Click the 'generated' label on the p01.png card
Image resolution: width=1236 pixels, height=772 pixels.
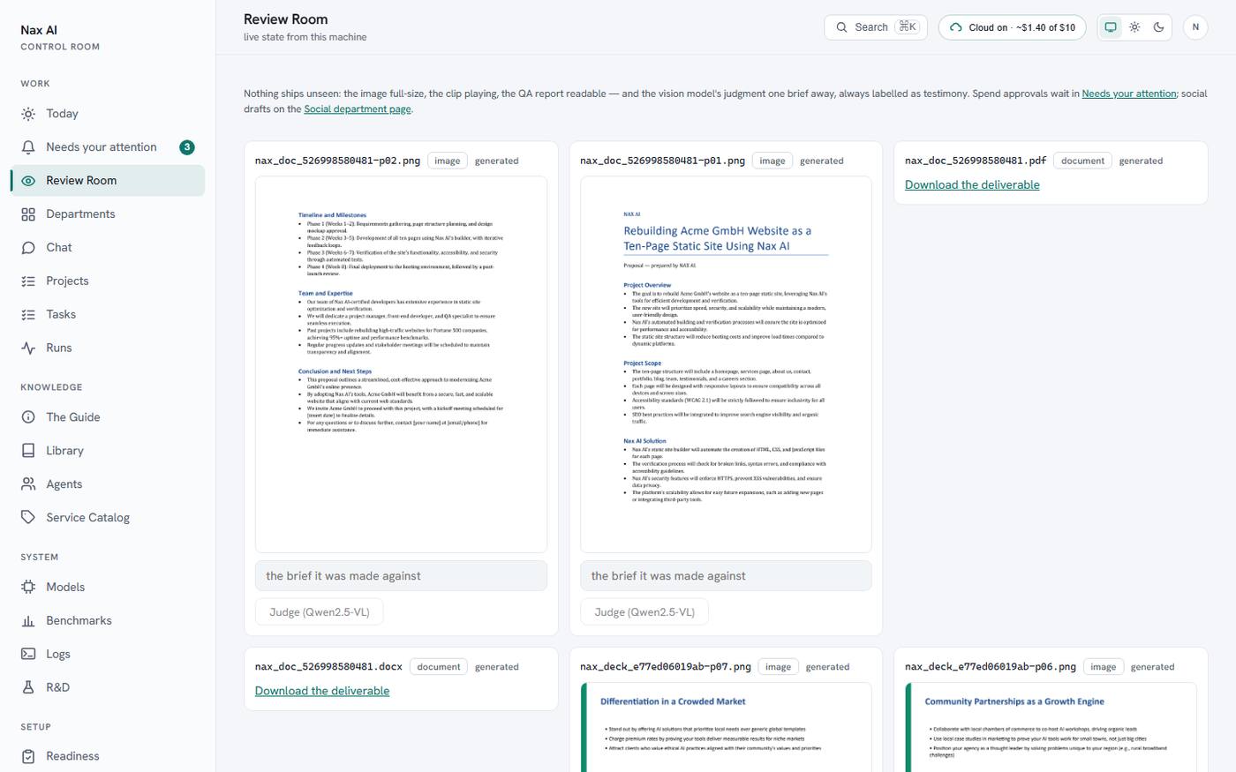[x=822, y=161]
